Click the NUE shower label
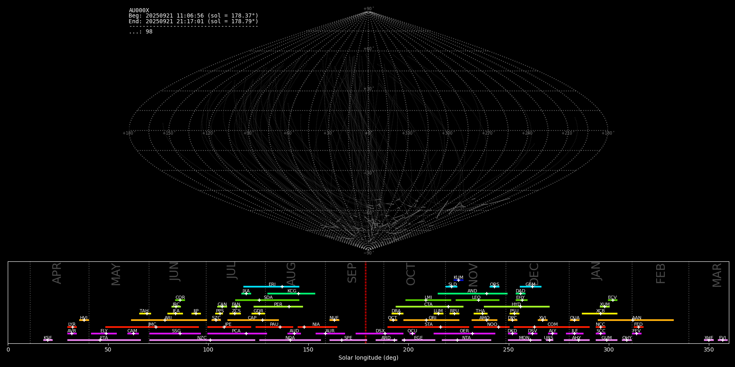This screenshot has width=735, height=367. (x=334, y=318)
